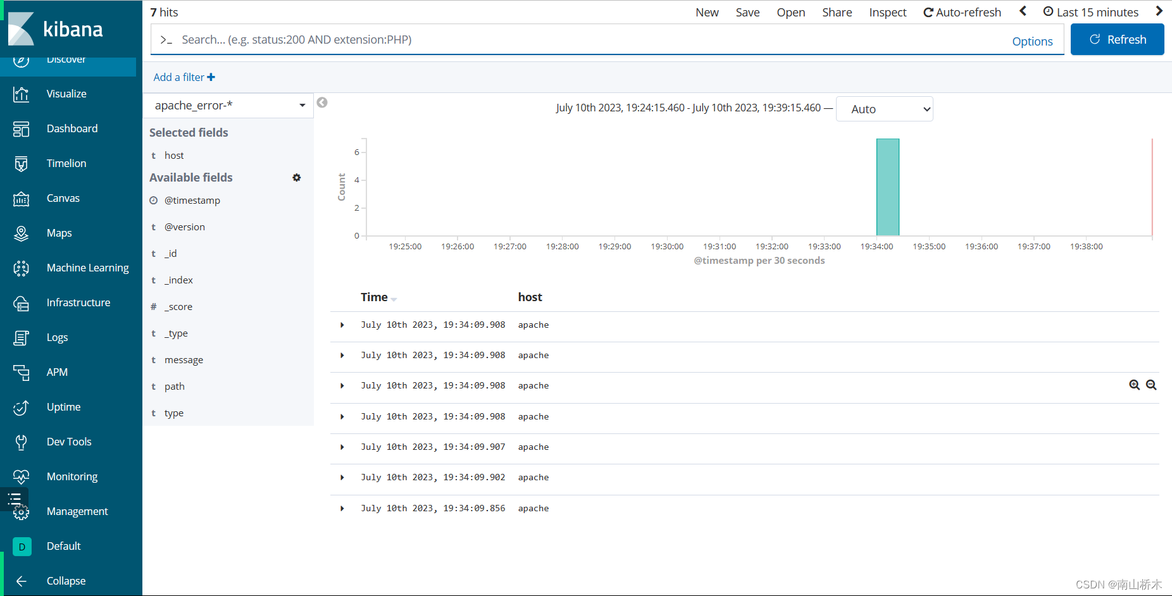The width and height of the screenshot is (1172, 596).
Task: Select the Default space avatar
Action: [22, 547]
